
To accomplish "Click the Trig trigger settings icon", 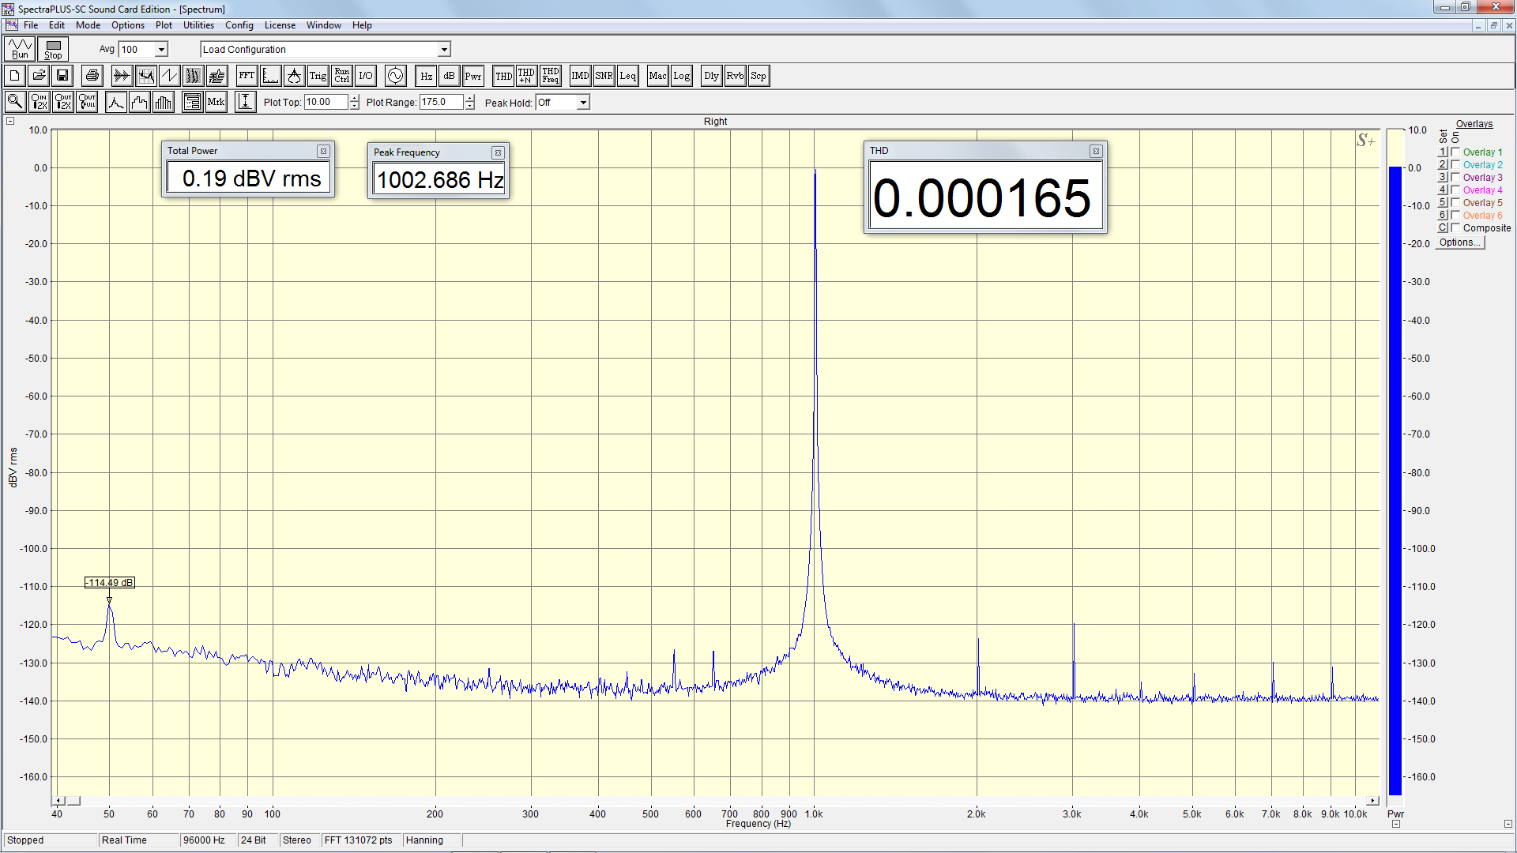I will (x=318, y=76).
